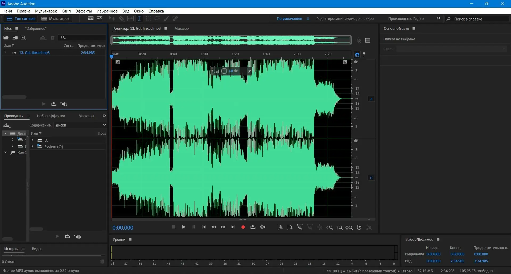This screenshot has width=511, height=274.
Task: Click the Open File folder icon
Action: pos(6,38)
